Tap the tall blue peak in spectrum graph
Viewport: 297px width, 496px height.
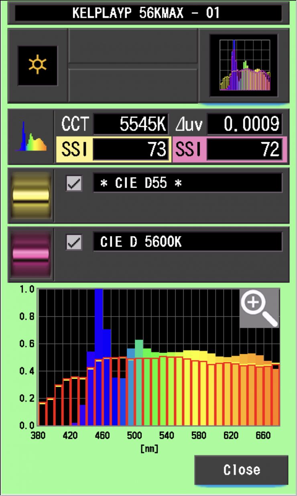(x=99, y=322)
